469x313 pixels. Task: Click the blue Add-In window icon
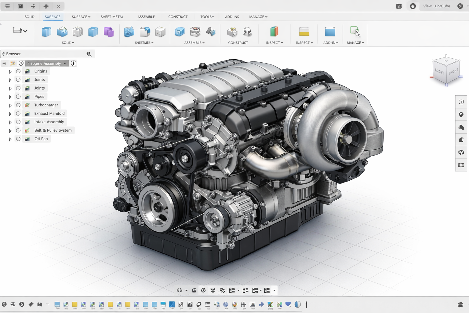330,31
